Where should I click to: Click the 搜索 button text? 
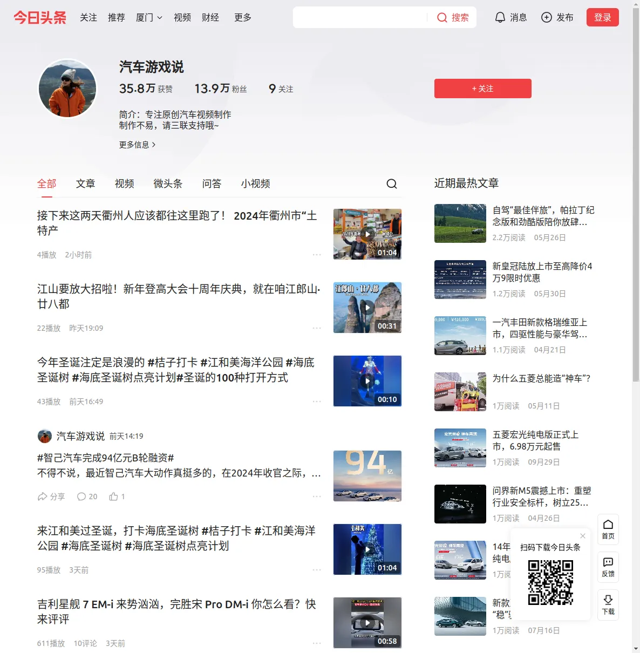pos(460,18)
